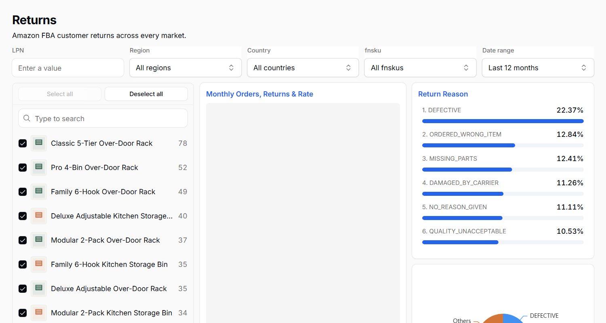Click the 22.37% DEFECTIVE percentage value
606x323 pixels.
point(570,110)
